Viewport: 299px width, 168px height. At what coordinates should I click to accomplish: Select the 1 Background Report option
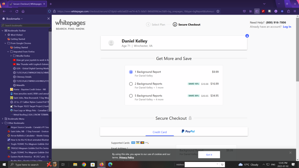[x=131, y=72]
